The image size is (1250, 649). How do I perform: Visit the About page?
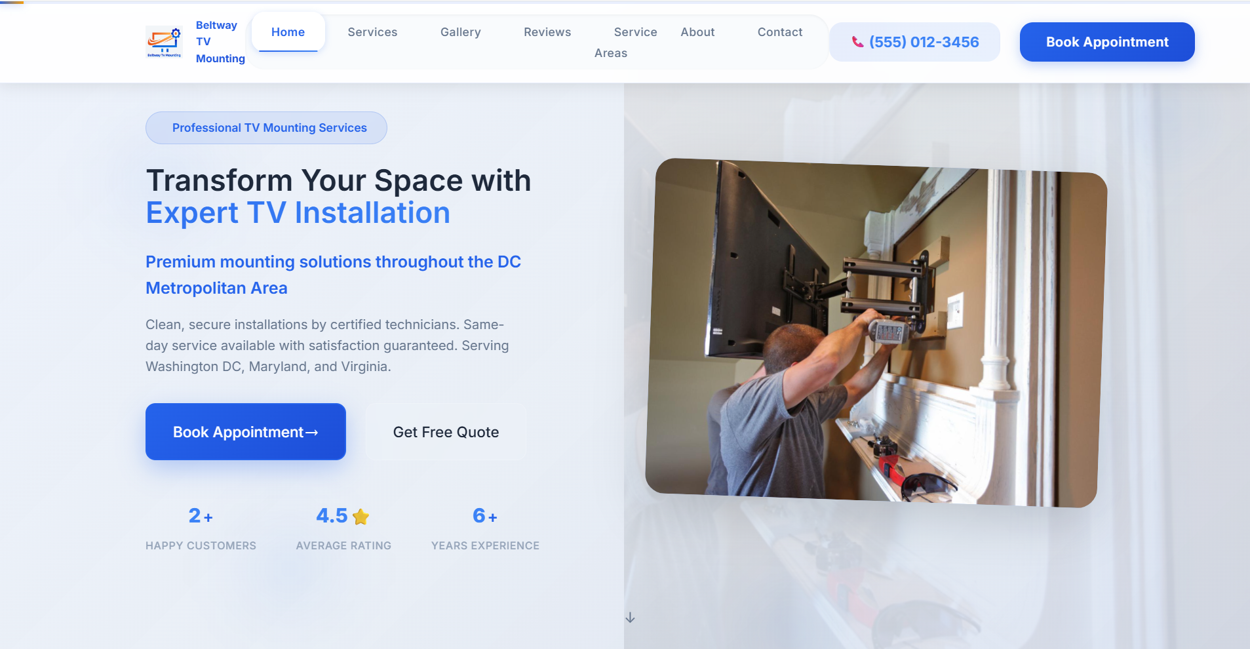click(697, 32)
